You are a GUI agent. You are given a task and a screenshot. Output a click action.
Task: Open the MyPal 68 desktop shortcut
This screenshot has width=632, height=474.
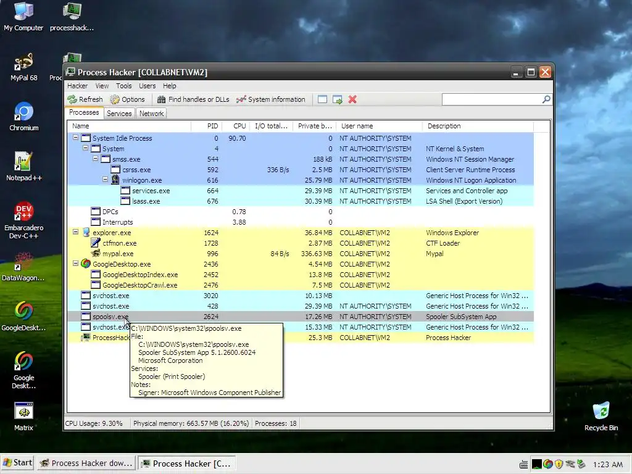24,67
